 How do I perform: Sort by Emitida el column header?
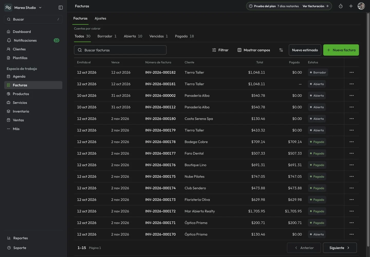pyautogui.click(x=84, y=62)
